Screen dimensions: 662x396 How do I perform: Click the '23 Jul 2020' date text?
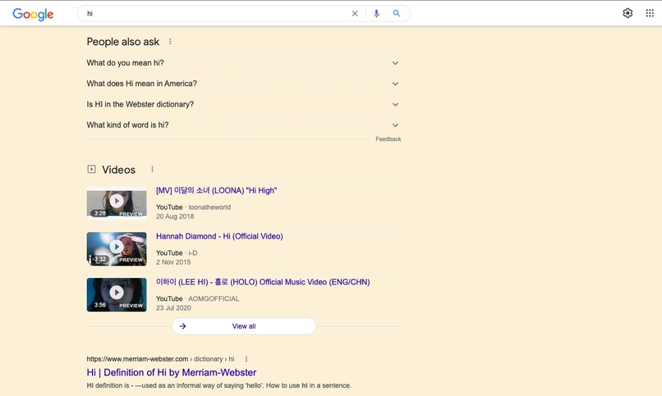tap(173, 308)
